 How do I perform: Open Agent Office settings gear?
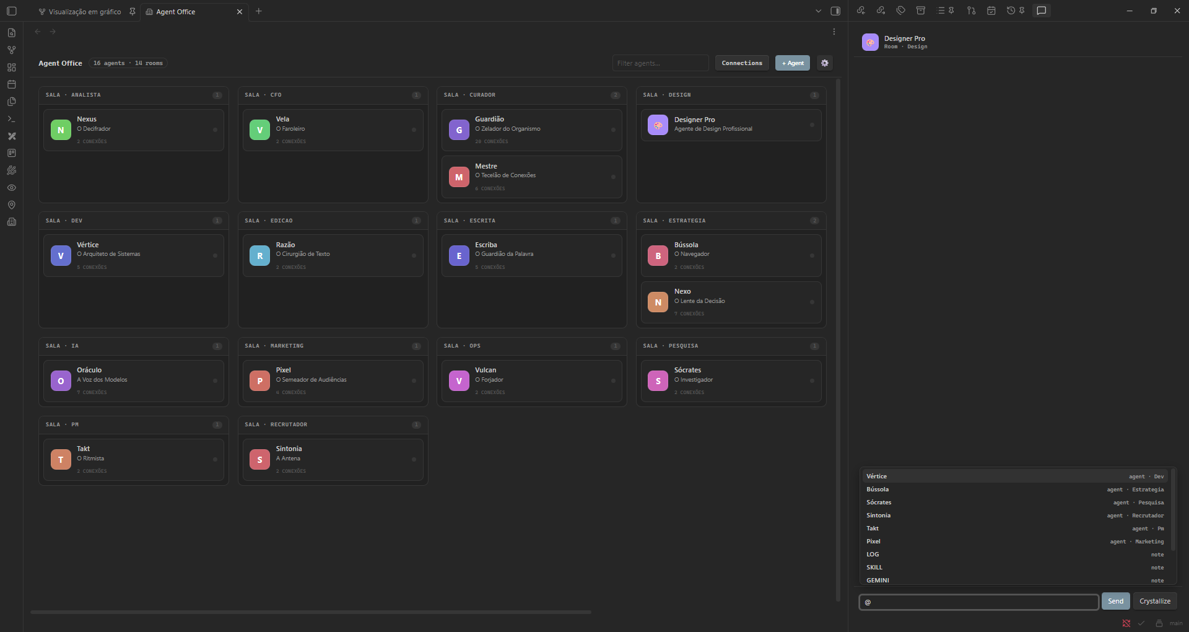pos(824,63)
